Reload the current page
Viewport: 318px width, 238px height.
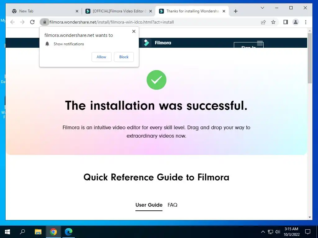click(32, 22)
